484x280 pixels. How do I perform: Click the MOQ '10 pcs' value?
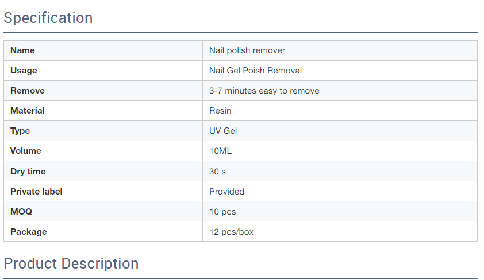[222, 212]
